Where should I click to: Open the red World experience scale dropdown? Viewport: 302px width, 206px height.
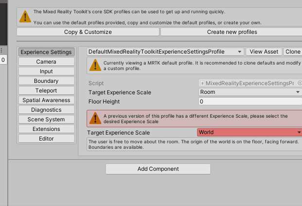249,132
